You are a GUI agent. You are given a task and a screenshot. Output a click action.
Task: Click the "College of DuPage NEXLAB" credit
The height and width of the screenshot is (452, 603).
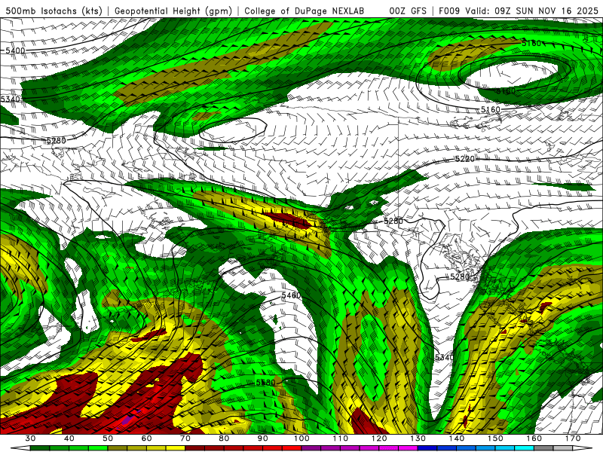pos(305,11)
